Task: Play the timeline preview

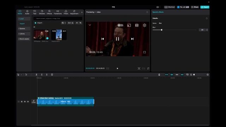Action: pyautogui.click(x=117, y=68)
